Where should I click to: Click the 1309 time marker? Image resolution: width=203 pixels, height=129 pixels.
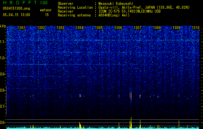[x=176, y=27]
